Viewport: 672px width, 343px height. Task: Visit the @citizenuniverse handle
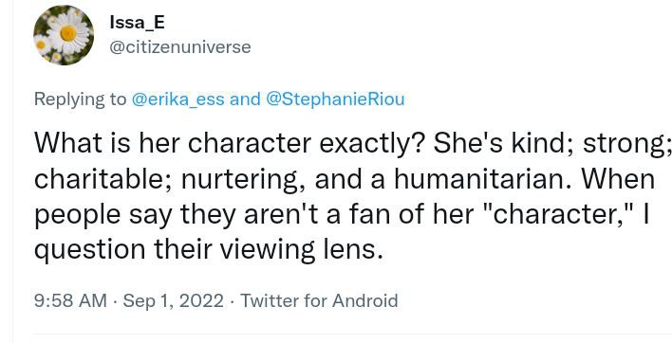tap(180, 47)
